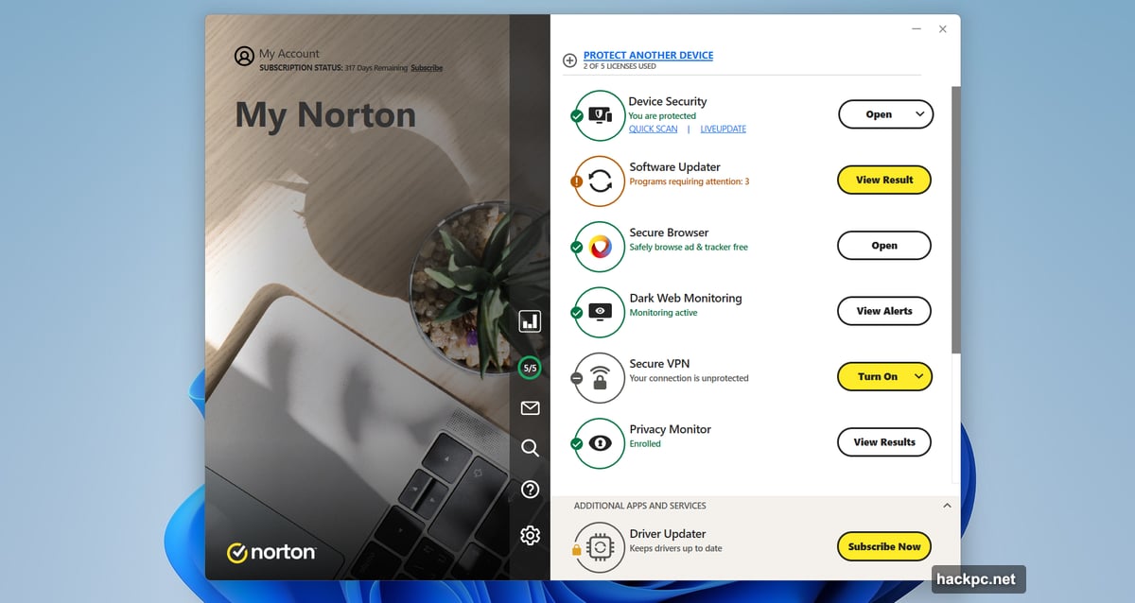This screenshot has height=603, width=1135.
Task: Click the Device Security protection icon
Action: (x=599, y=114)
